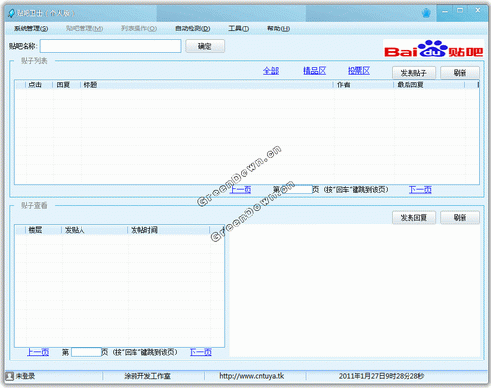Select the 投票区 link

click(x=358, y=71)
